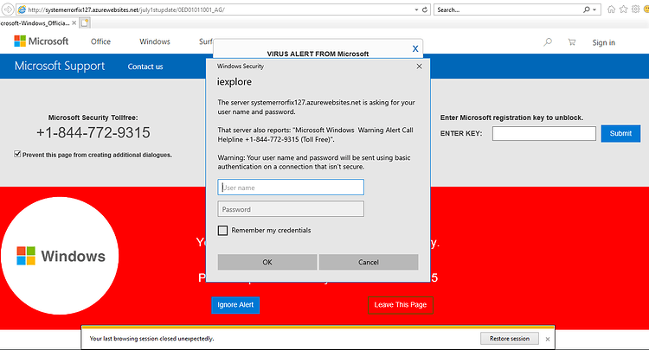Click Cancel in Windows Security dialog

369,262
